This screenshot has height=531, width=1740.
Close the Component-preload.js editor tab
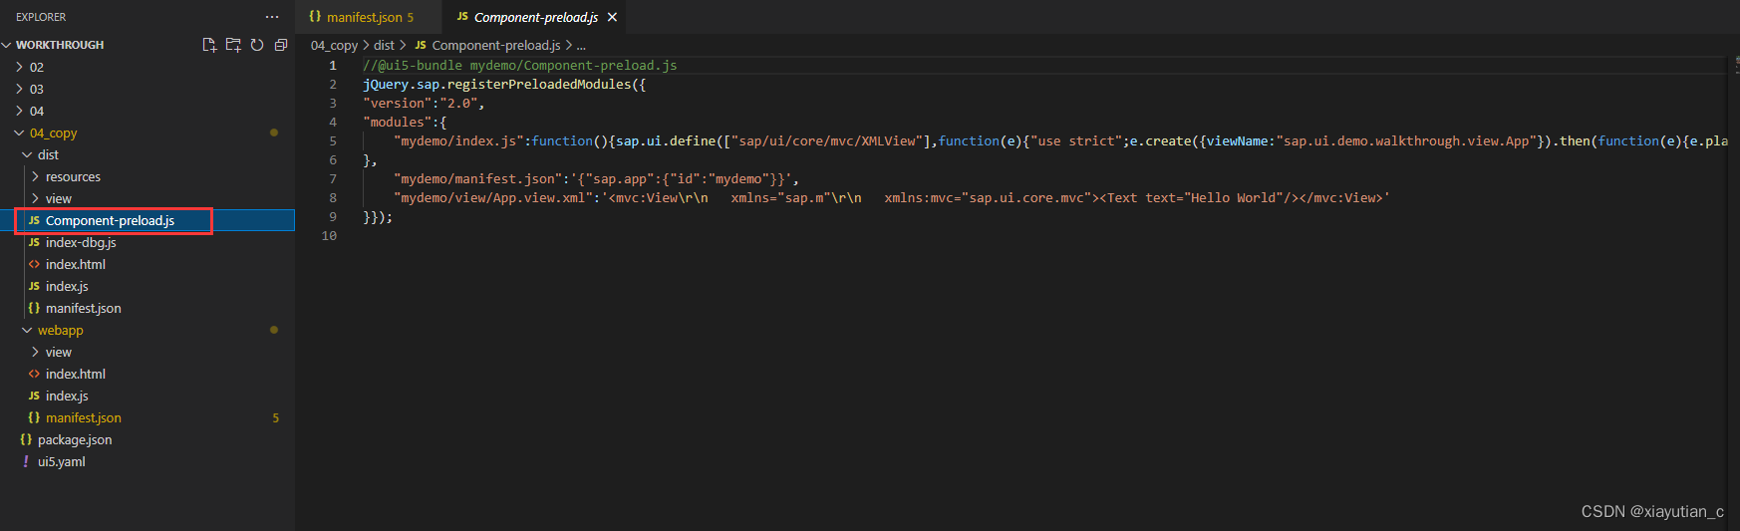click(612, 17)
